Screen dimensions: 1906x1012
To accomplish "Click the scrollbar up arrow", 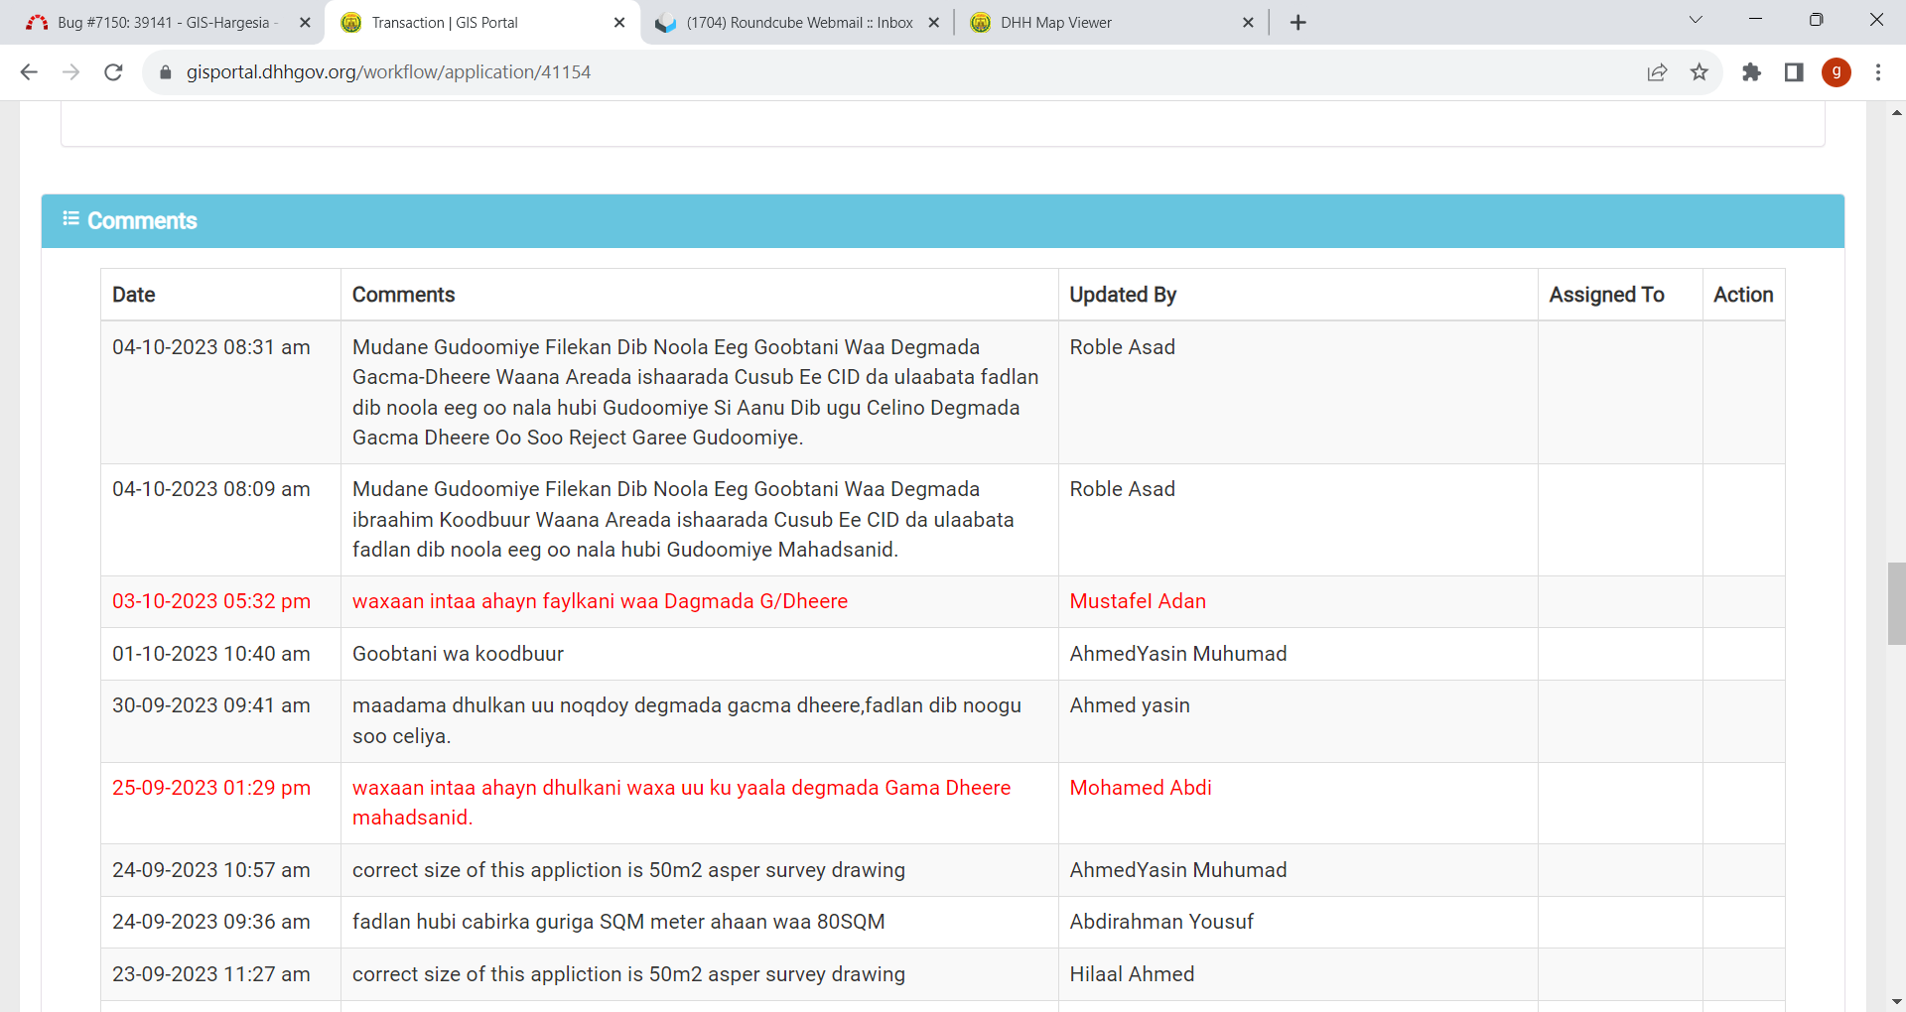I will pos(1896,112).
